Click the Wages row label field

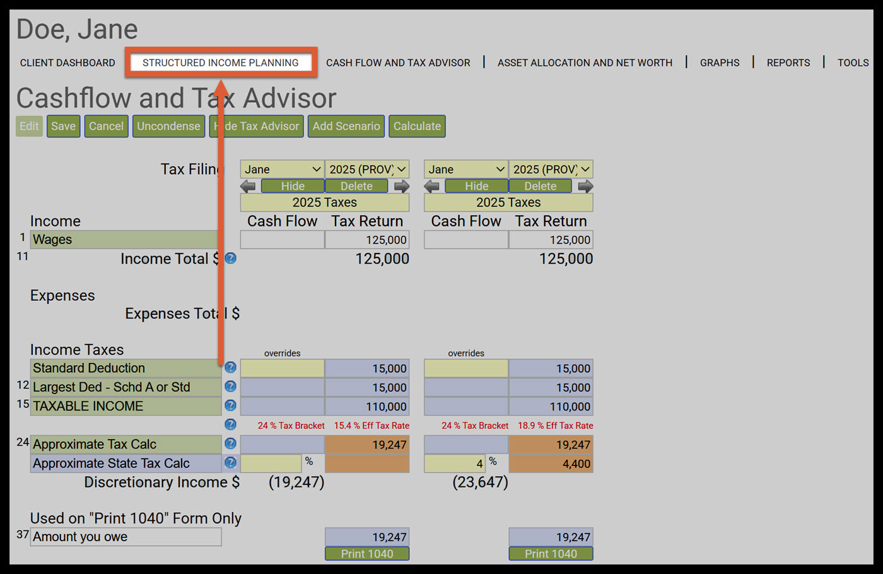pyautogui.click(x=126, y=240)
